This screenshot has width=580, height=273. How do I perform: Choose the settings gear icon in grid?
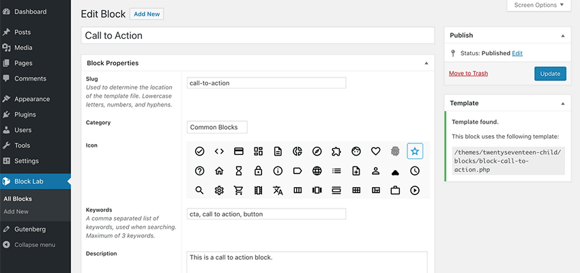(x=219, y=190)
